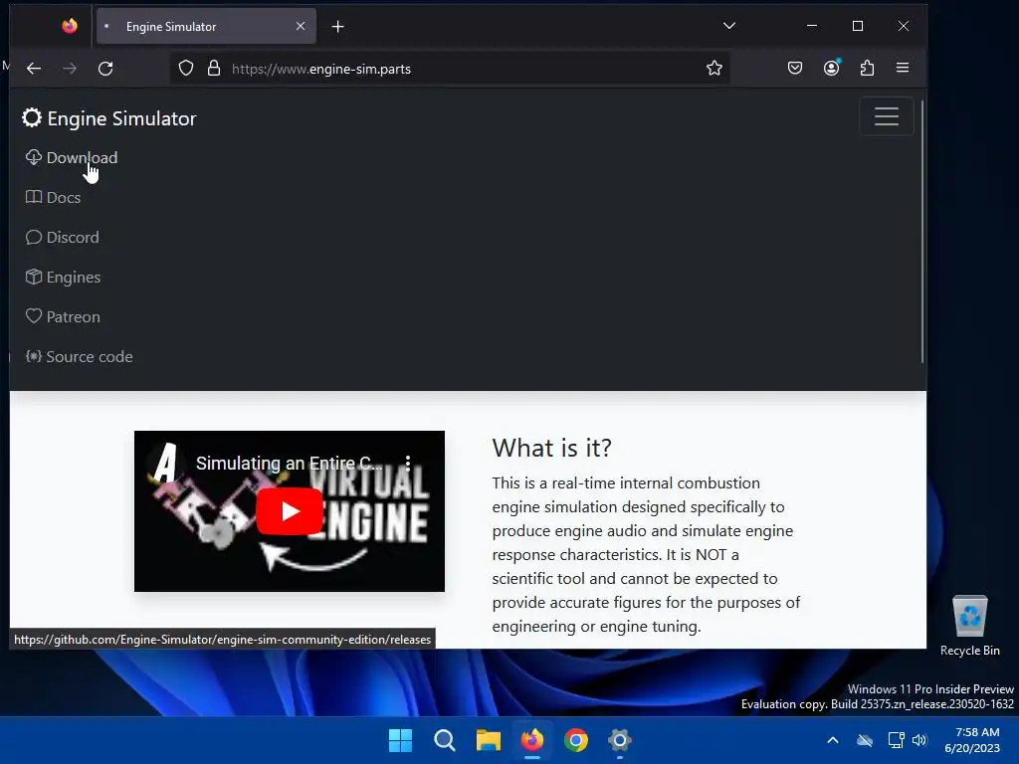Select the Engine Simulator tab
The image size is (1019, 764).
pos(207,26)
